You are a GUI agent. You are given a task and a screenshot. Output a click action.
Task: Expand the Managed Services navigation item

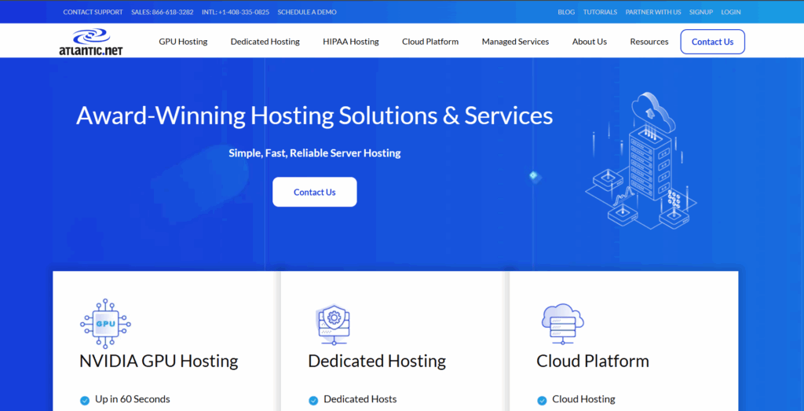(515, 42)
